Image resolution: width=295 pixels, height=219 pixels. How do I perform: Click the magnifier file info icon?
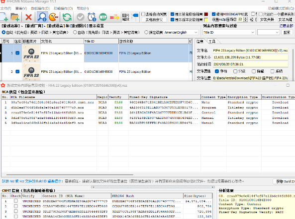42,17
